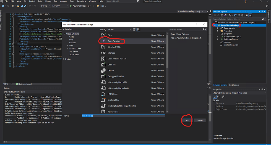
Task: Expand the Web node in dialog tree
Action: (x=67, y=46)
